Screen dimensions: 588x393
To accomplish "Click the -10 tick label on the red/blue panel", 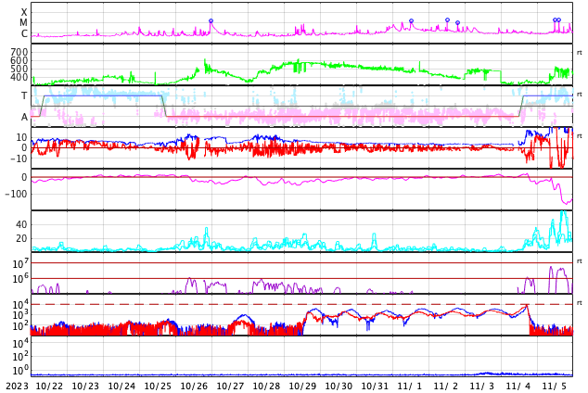I will [x=17, y=158].
